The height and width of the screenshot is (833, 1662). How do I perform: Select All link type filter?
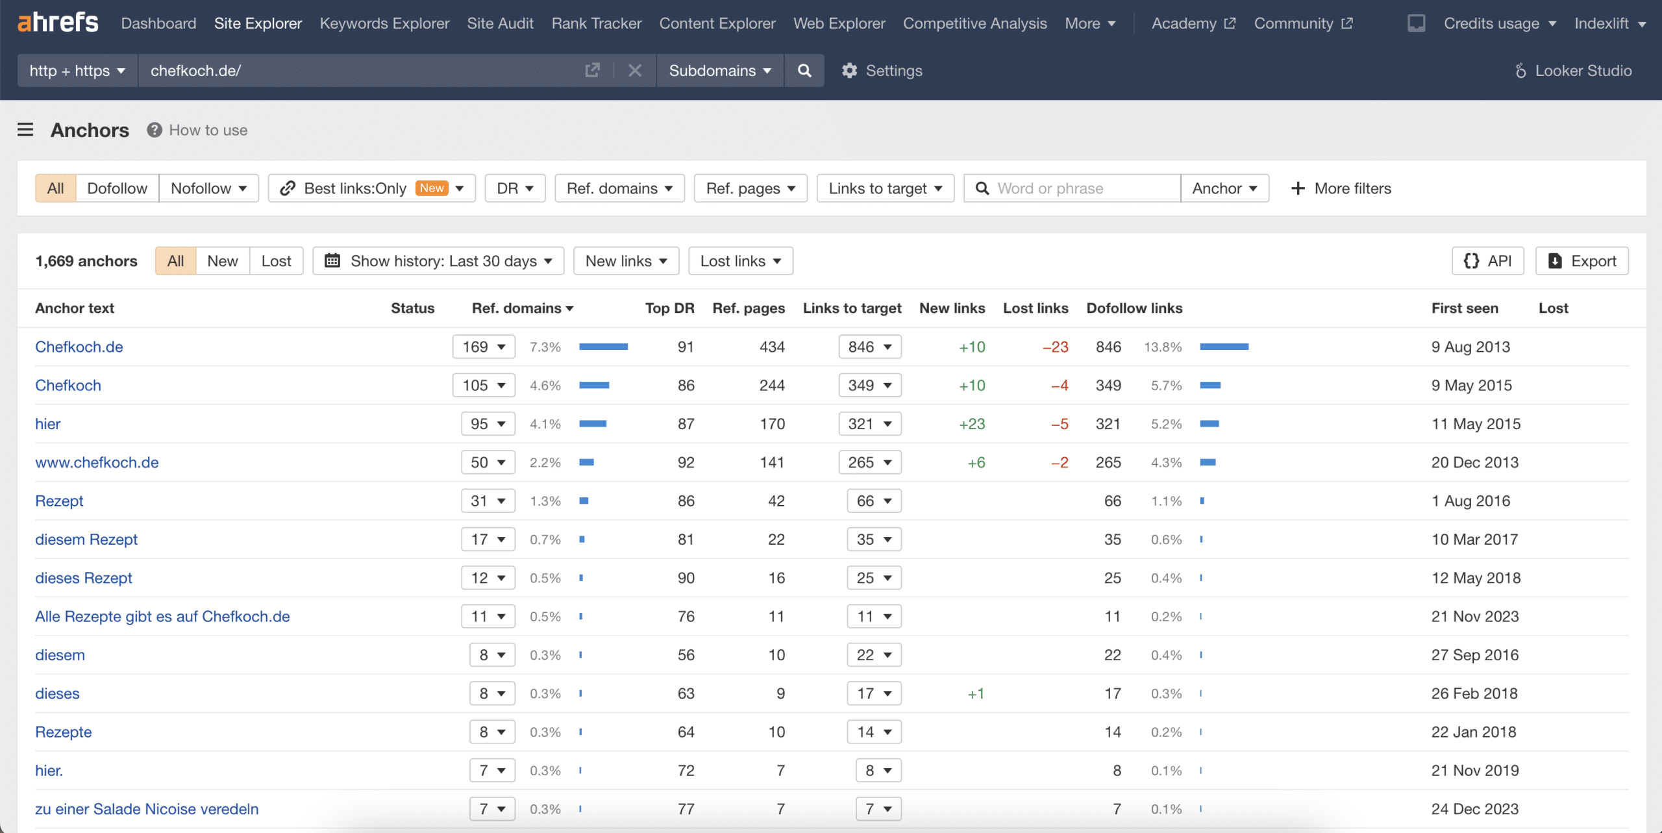[56, 188]
